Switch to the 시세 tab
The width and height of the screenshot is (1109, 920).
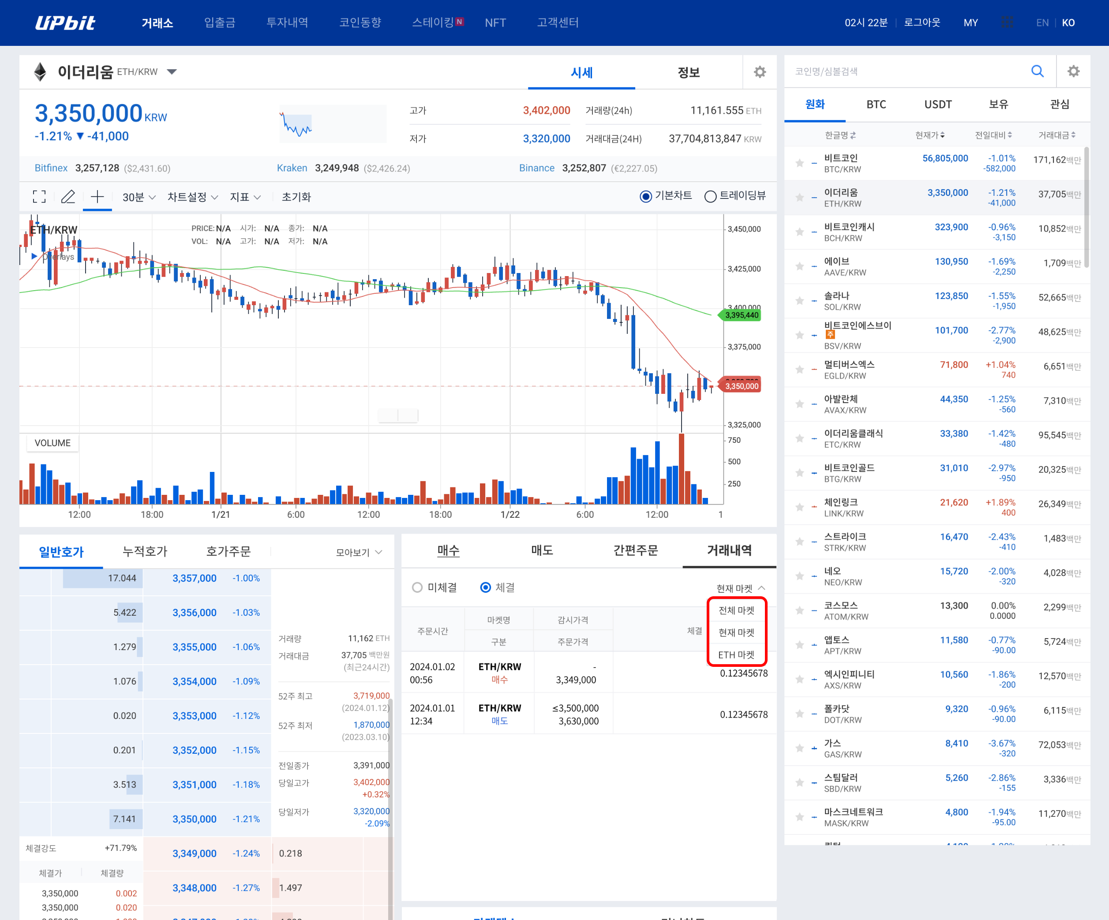pos(581,72)
